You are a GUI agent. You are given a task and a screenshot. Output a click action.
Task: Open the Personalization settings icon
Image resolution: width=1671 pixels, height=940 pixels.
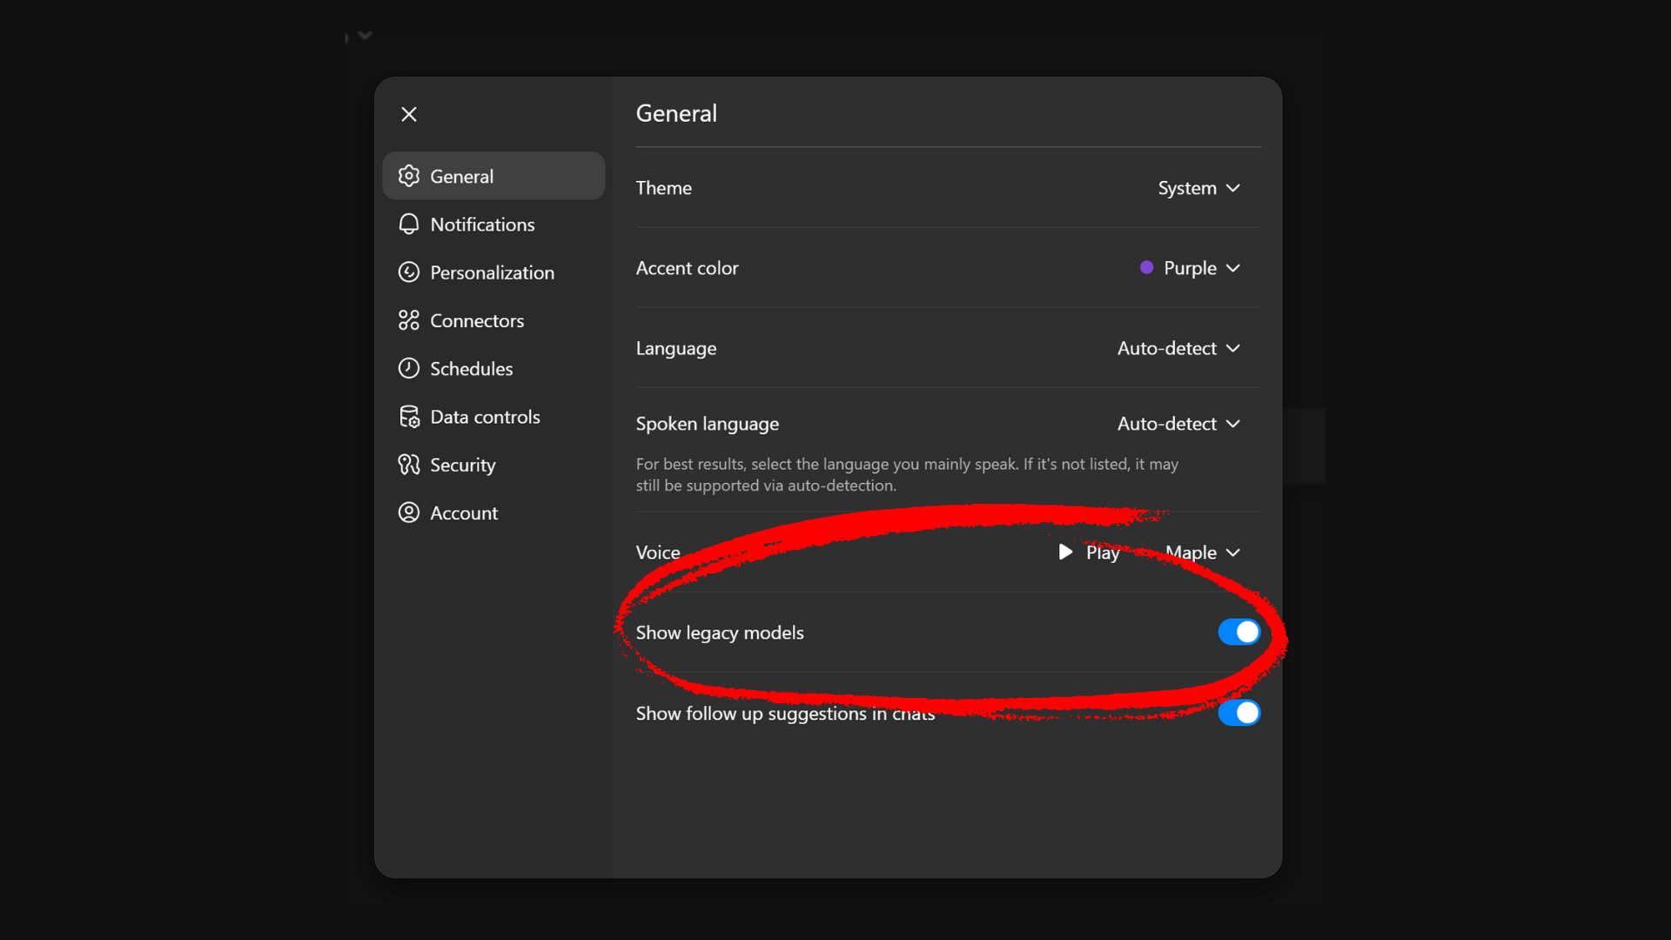(x=409, y=272)
